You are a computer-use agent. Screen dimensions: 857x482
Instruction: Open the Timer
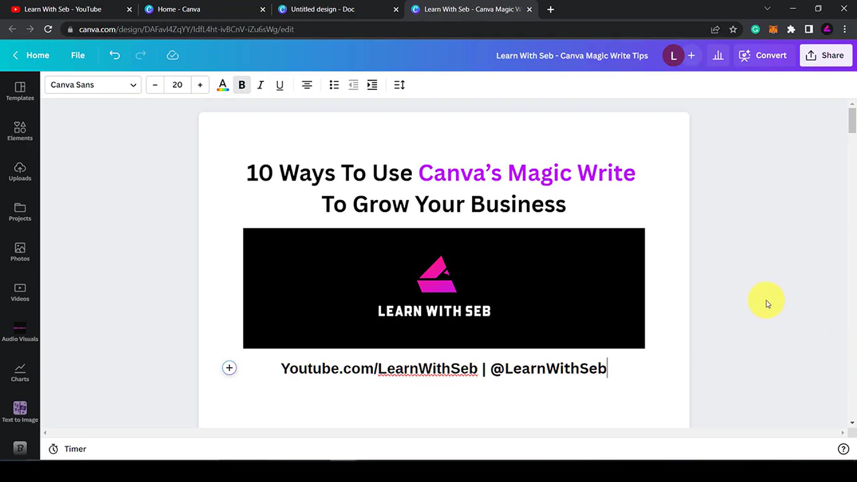[68, 449]
